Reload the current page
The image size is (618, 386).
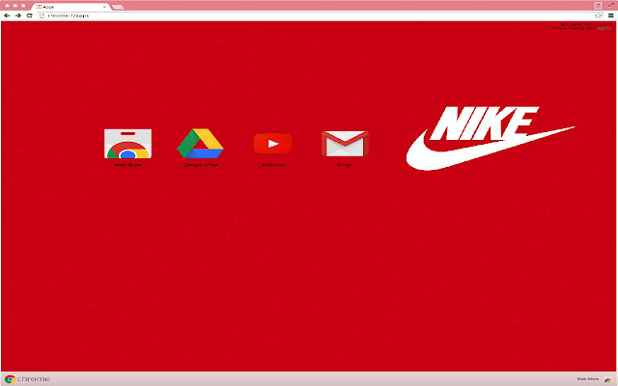pos(29,15)
